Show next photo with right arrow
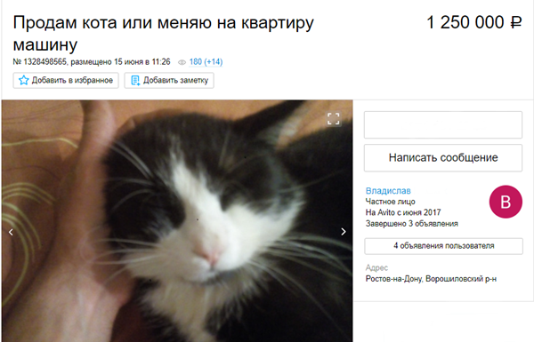Screen dimensions: 534x342 (344, 232)
